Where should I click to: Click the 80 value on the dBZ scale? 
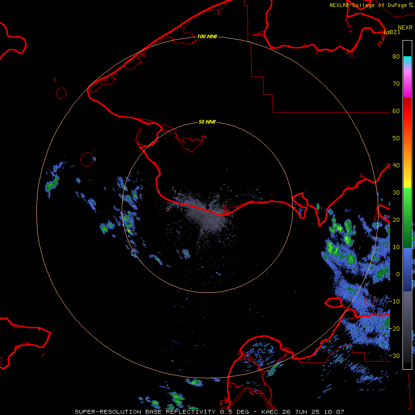coord(396,57)
